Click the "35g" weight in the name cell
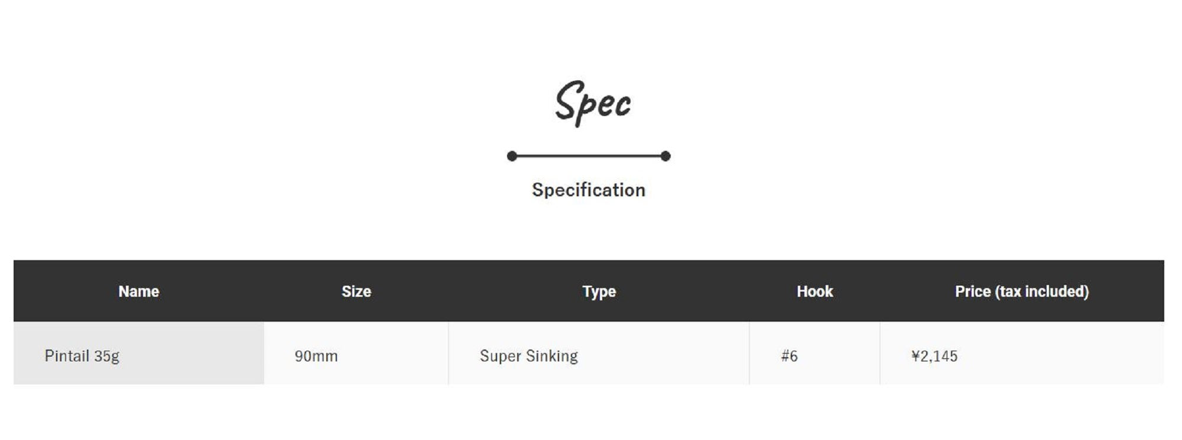 (x=106, y=357)
